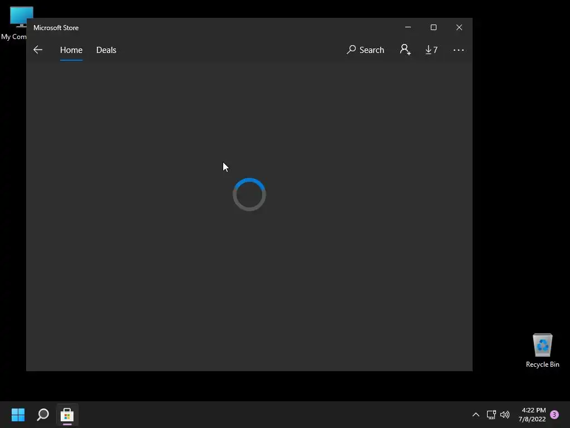Close the Microsoft Store window

click(459, 27)
